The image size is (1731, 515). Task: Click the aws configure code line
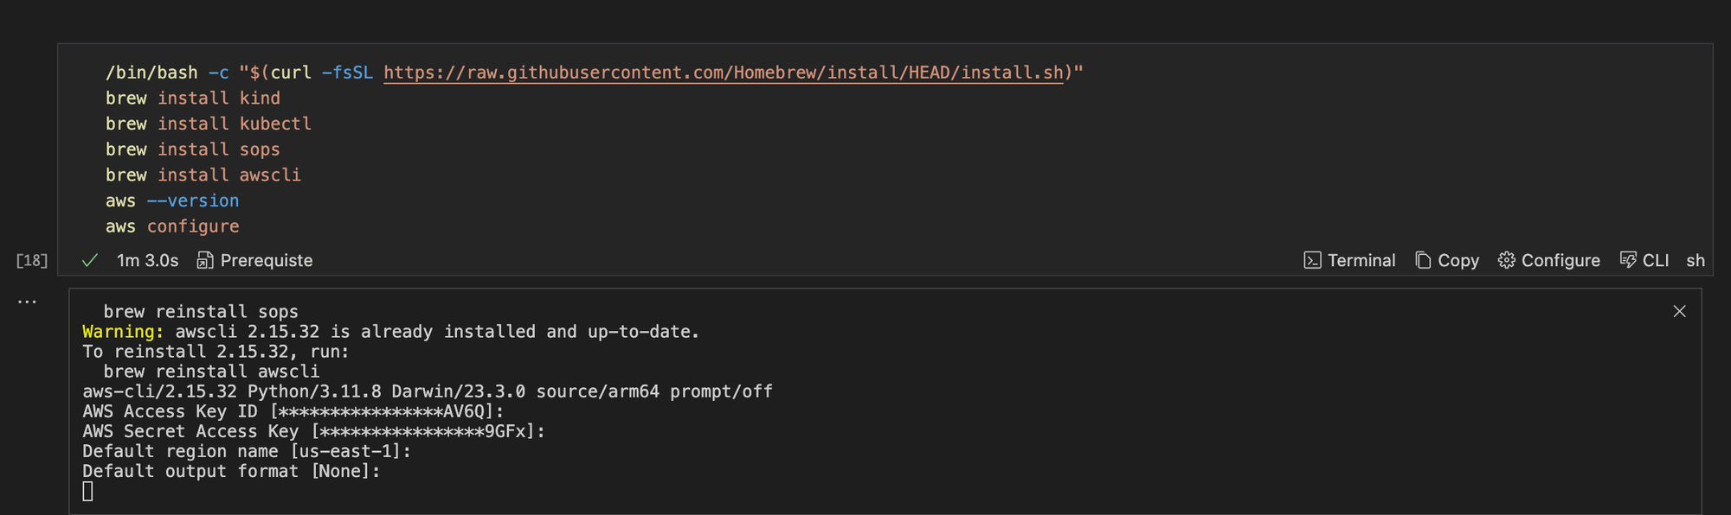pos(172,226)
